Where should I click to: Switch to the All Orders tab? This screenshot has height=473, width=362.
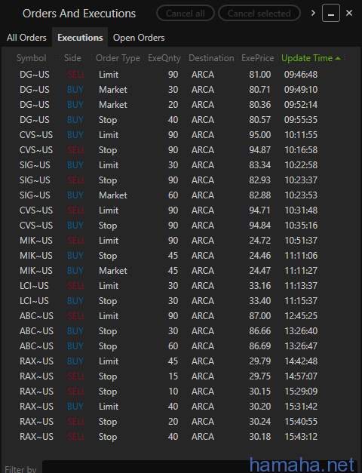[26, 38]
